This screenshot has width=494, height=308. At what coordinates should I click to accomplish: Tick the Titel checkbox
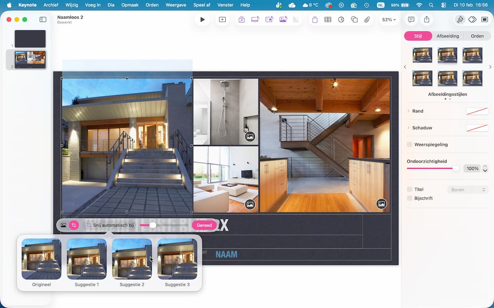pyautogui.click(x=410, y=189)
